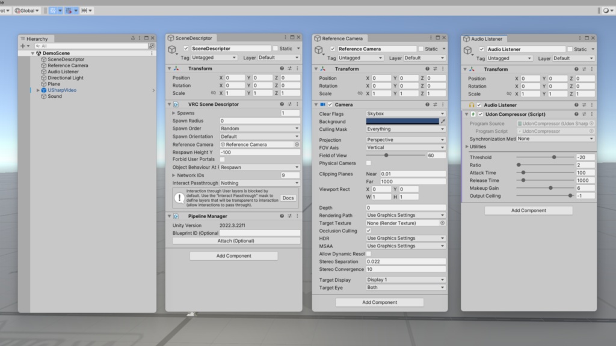Image resolution: width=616 pixels, height=346 pixels.
Task: Click the Attach (Optional) button
Action: click(236, 241)
